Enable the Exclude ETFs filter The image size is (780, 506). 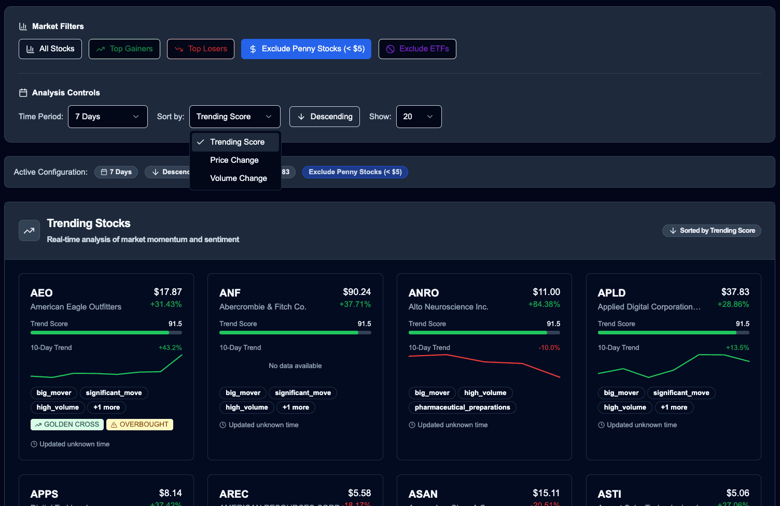(417, 49)
